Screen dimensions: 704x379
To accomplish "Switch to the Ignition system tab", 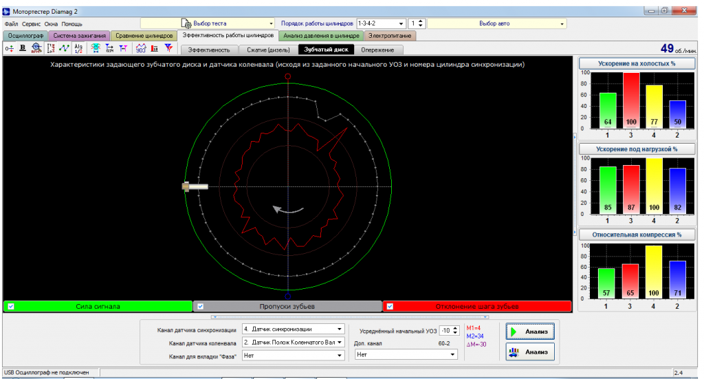I will coord(80,36).
